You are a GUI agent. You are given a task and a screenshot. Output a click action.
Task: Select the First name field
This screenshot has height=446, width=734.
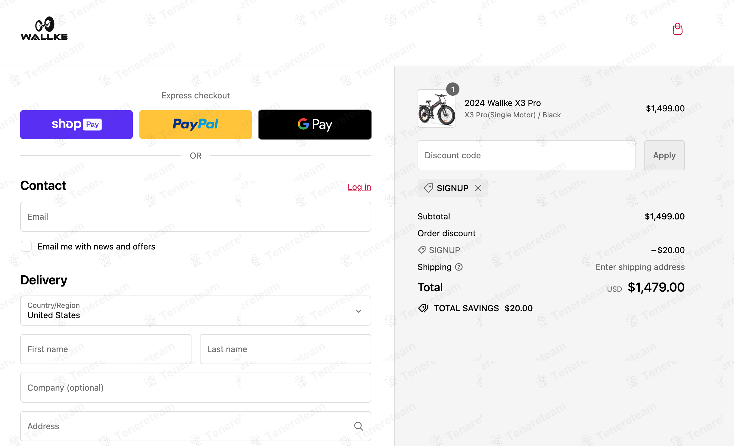(106, 349)
